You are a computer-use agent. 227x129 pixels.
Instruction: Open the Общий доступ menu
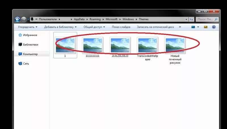tap(94, 27)
